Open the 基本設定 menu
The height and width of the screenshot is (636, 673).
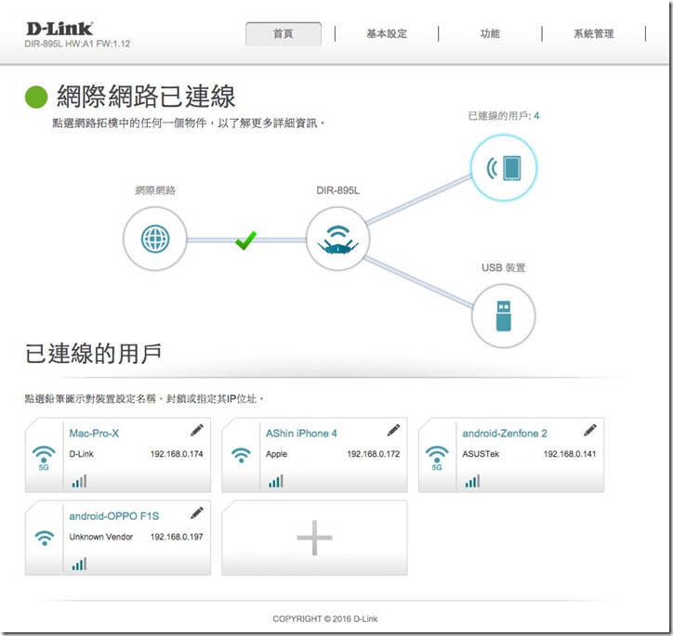point(387,33)
